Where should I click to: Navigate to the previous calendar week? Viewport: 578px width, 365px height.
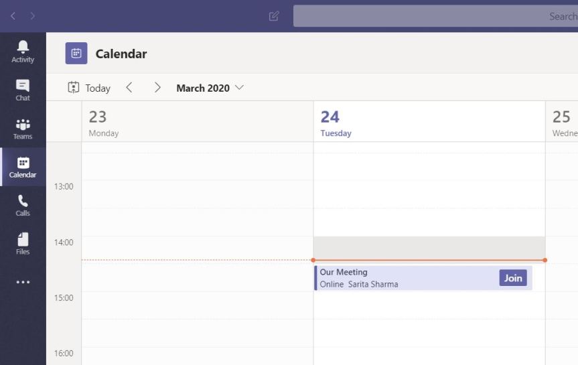[129, 88]
